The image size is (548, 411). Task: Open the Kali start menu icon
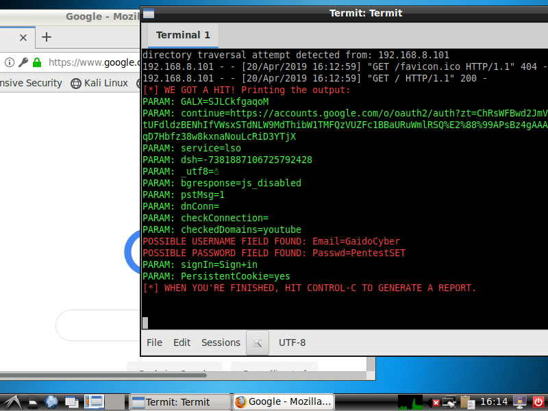click(12, 402)
